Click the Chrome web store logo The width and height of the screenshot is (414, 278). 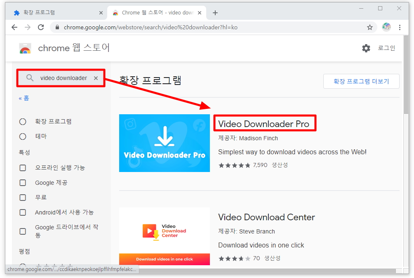pos(25,48)
